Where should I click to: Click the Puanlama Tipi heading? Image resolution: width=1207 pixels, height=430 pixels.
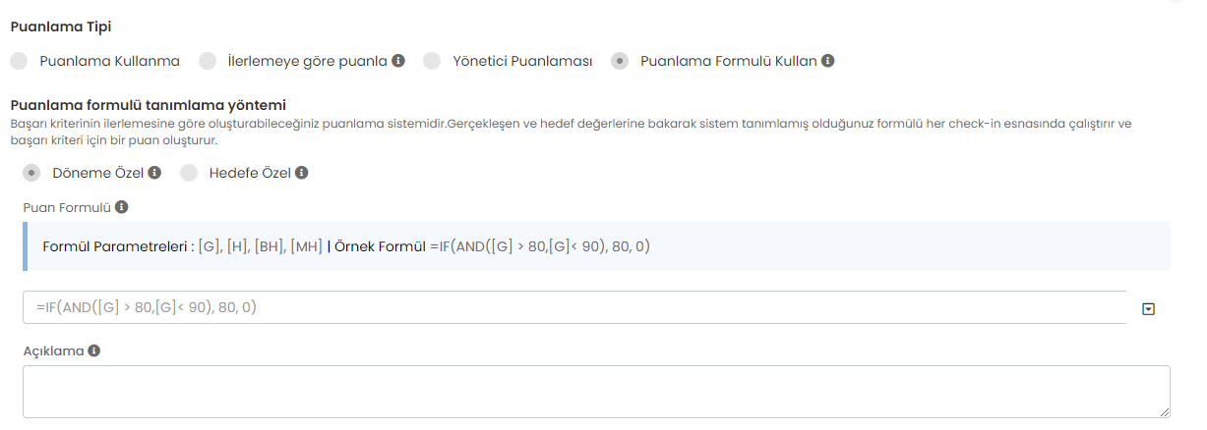[60, 27]
